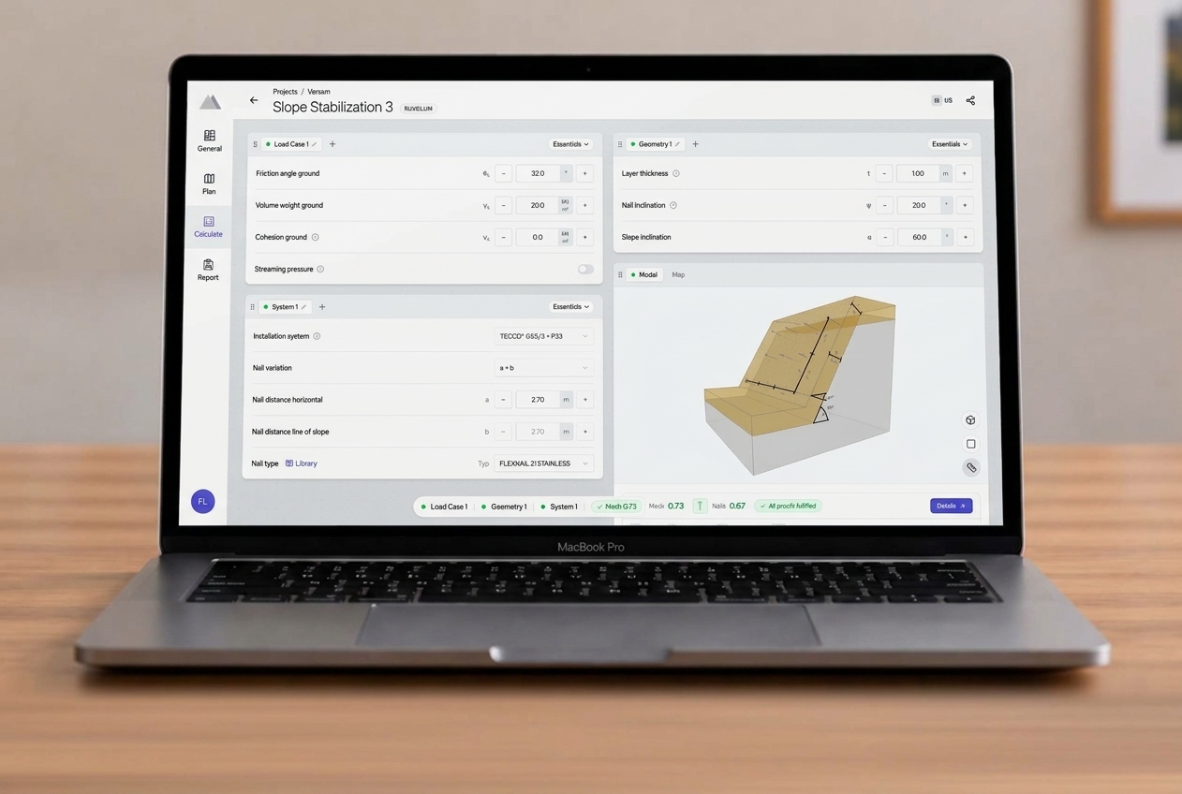The width and height of the screenshot is (1182, 794).
Task: Click the info icon next to Nail inclination
Action: [673, 205]
